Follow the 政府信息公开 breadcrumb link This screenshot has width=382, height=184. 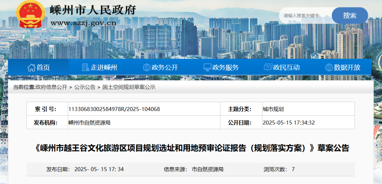click(51, 87)
